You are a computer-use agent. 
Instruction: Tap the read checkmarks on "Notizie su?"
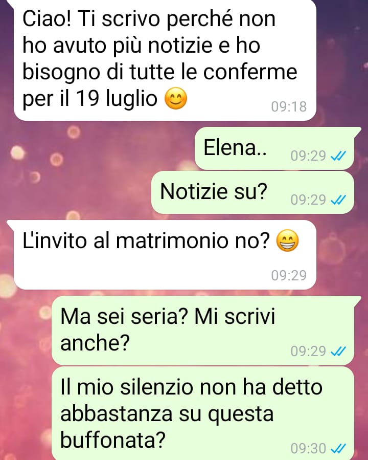coord(338,200)
